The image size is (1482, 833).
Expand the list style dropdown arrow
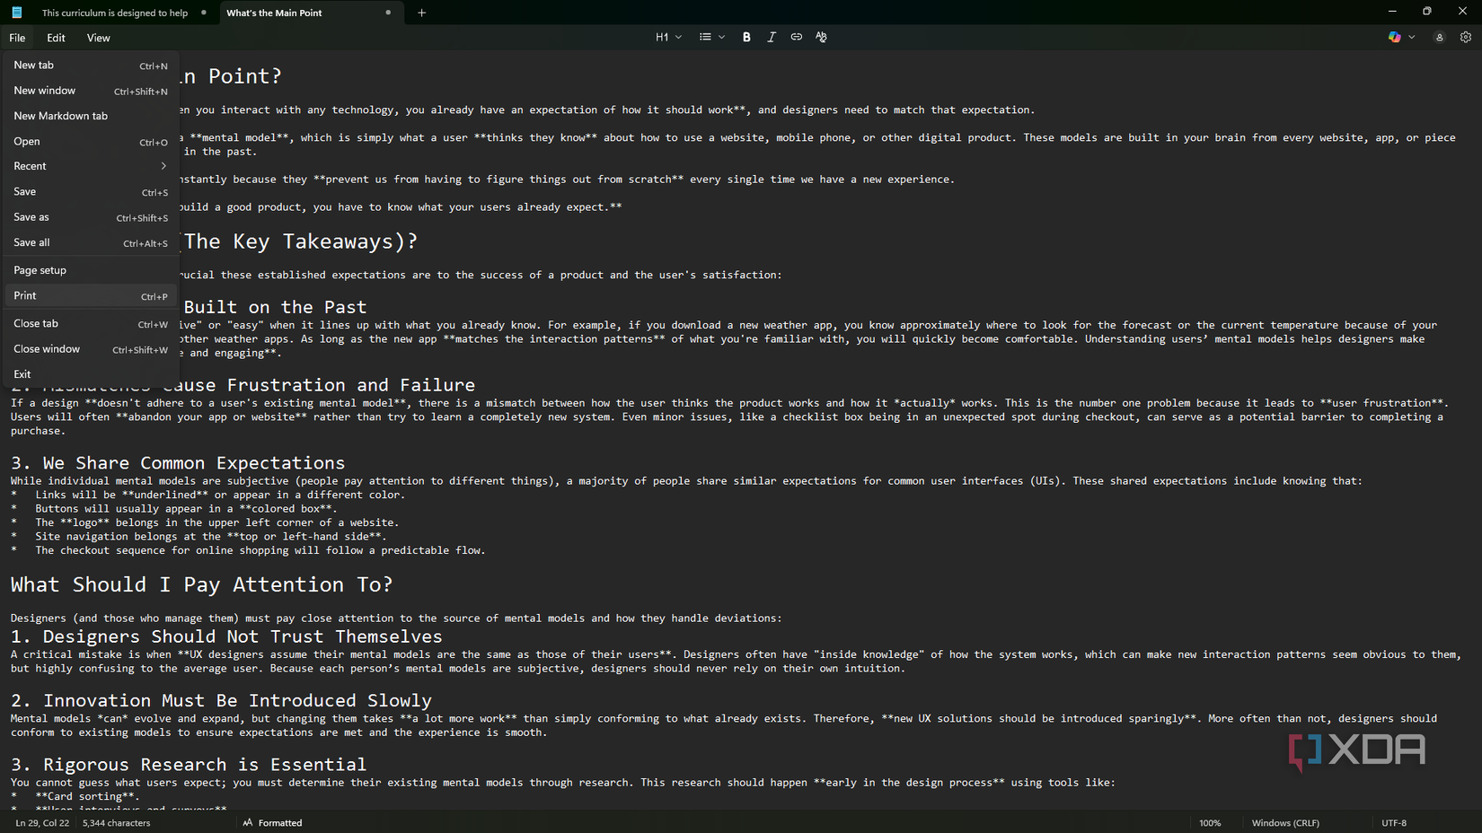[721, 37]
